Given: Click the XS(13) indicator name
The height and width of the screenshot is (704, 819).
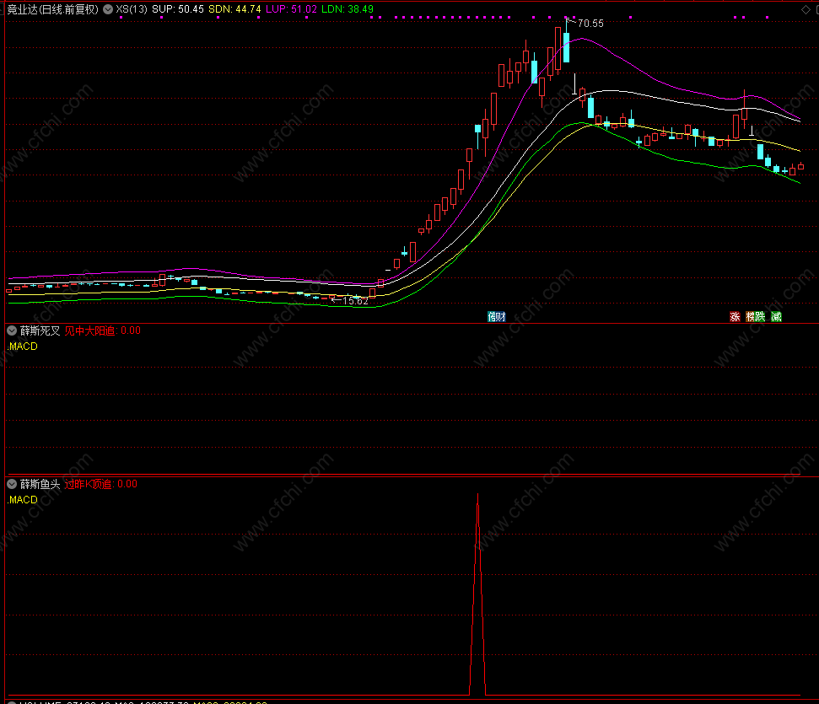Looking at the screenshot, I should click(132, 9).
